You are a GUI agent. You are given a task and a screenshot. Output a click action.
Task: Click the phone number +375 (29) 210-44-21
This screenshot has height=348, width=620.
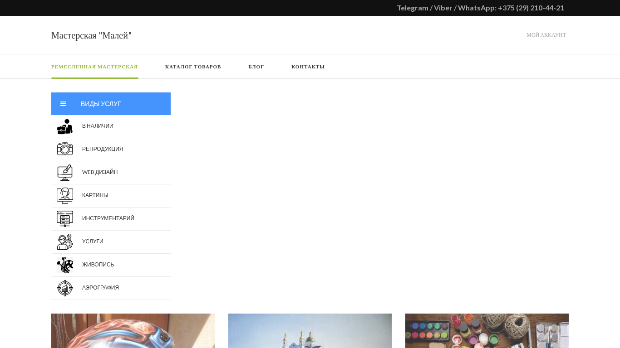531,8
